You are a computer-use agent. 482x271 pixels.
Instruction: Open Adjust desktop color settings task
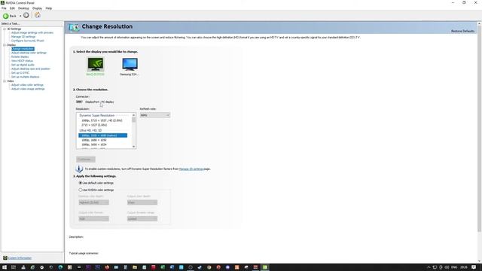(x=29, y=53)
